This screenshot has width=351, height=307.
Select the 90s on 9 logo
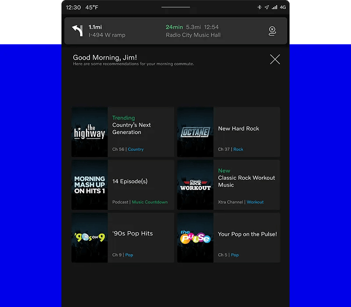click(90, 238)
